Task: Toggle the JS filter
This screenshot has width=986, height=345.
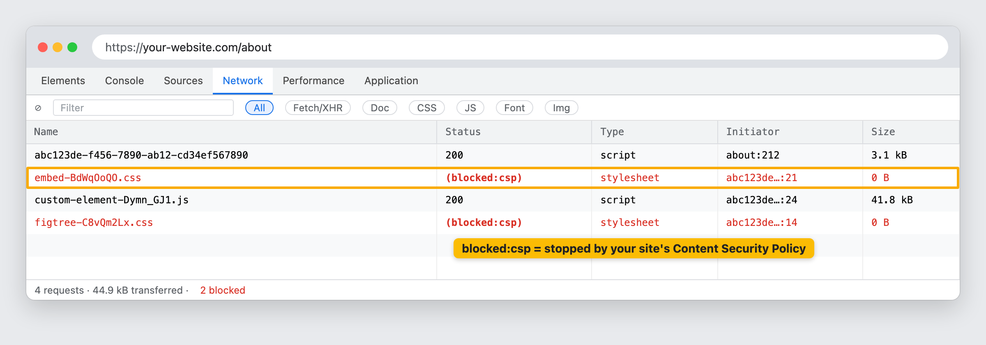Action: pyautogui.click(x=470, y=108)
